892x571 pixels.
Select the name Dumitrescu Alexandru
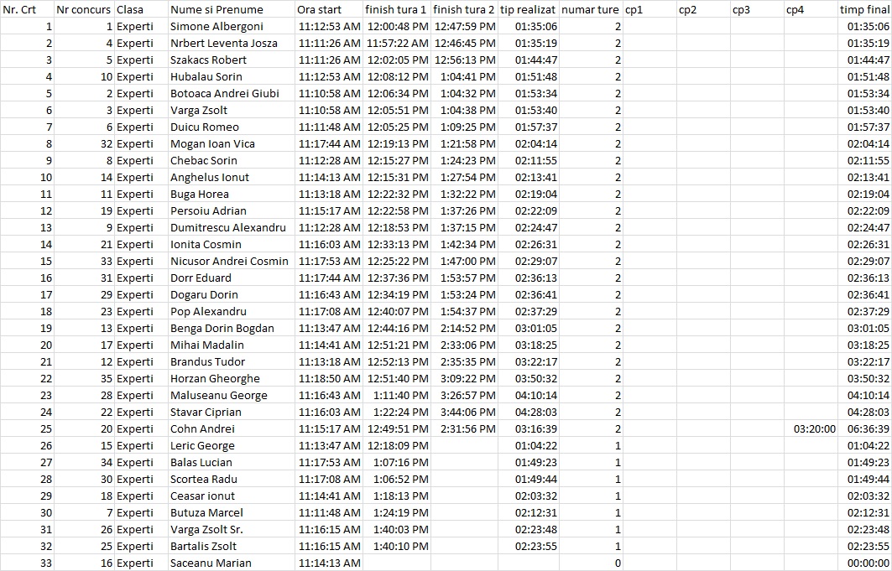227,227
